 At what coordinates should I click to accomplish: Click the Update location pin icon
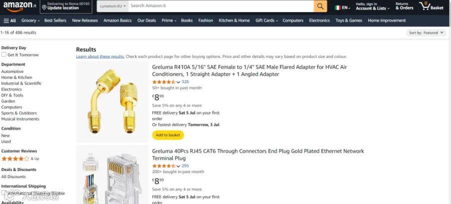point(44,7)
